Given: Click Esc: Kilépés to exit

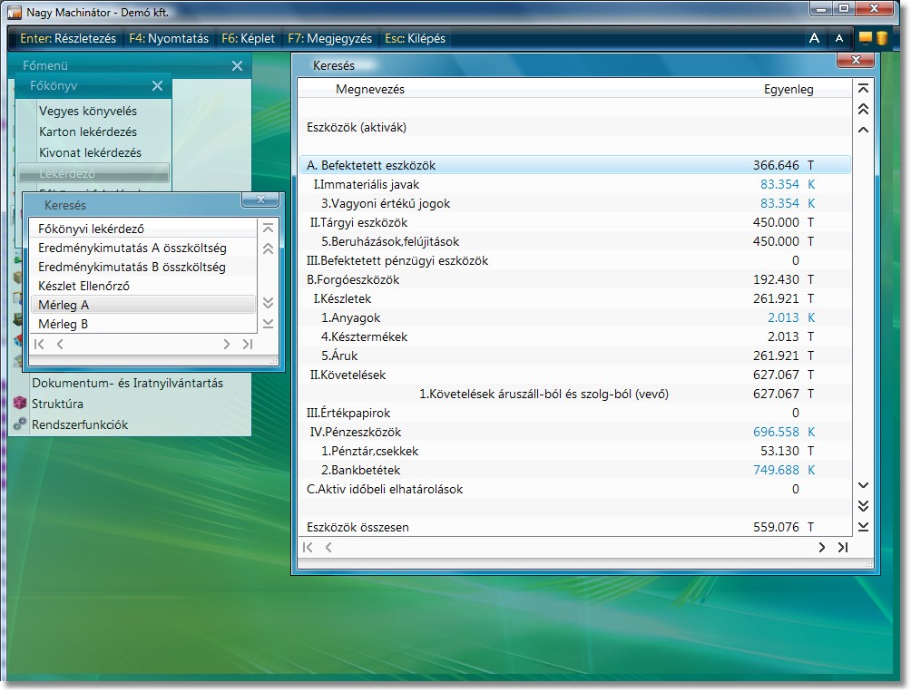Looking at the screenshot, I should point(416,39).
